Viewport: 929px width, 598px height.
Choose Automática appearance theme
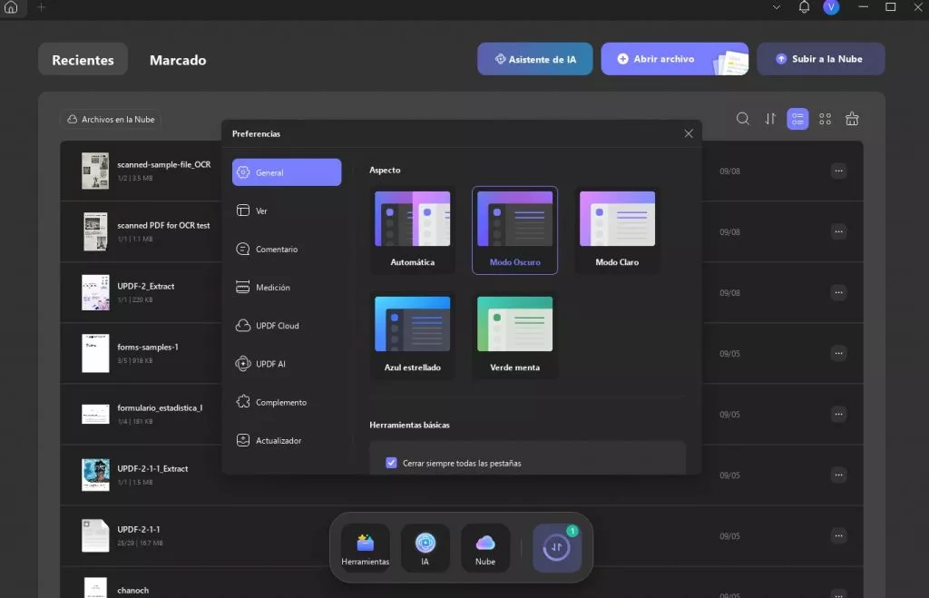413,230
